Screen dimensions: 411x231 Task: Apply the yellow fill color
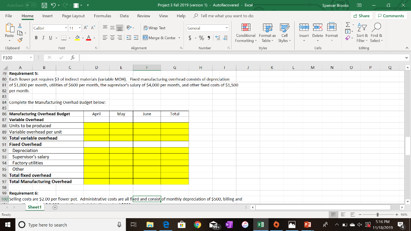coord(77,38)
